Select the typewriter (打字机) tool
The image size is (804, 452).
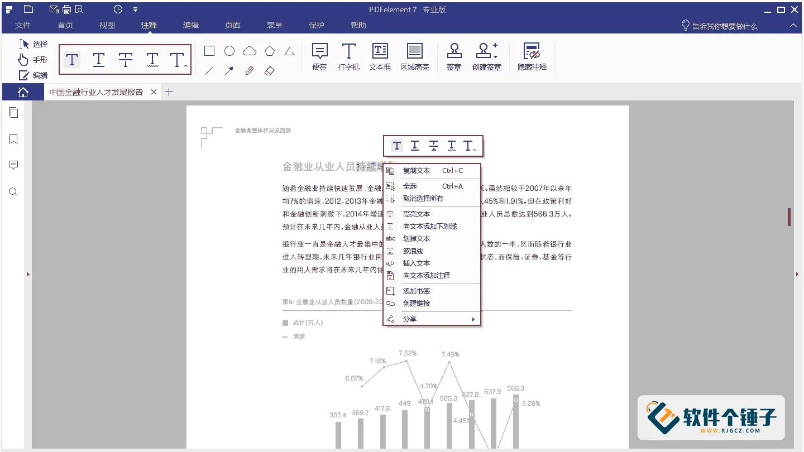point(348,56)
